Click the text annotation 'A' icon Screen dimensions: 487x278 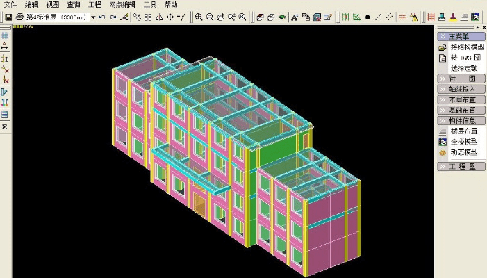tap(295, 17)
